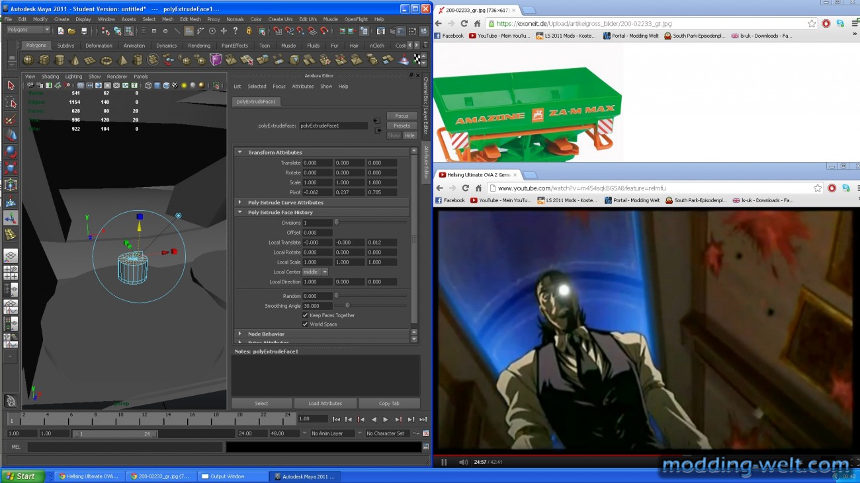
Task: Create a polygon cylinder from the shelf
Action: point(60,60)
